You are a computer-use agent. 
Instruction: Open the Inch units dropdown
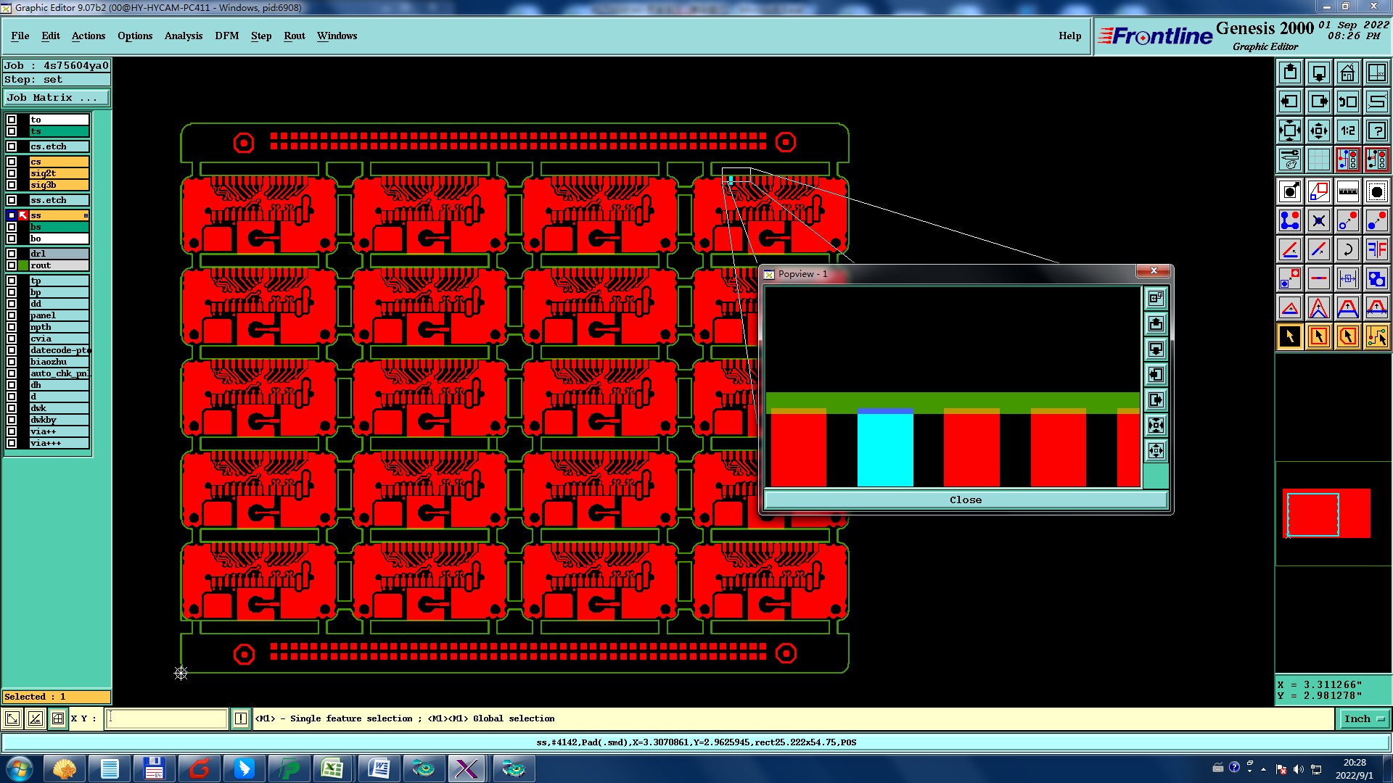click(x=1363, y=718)
